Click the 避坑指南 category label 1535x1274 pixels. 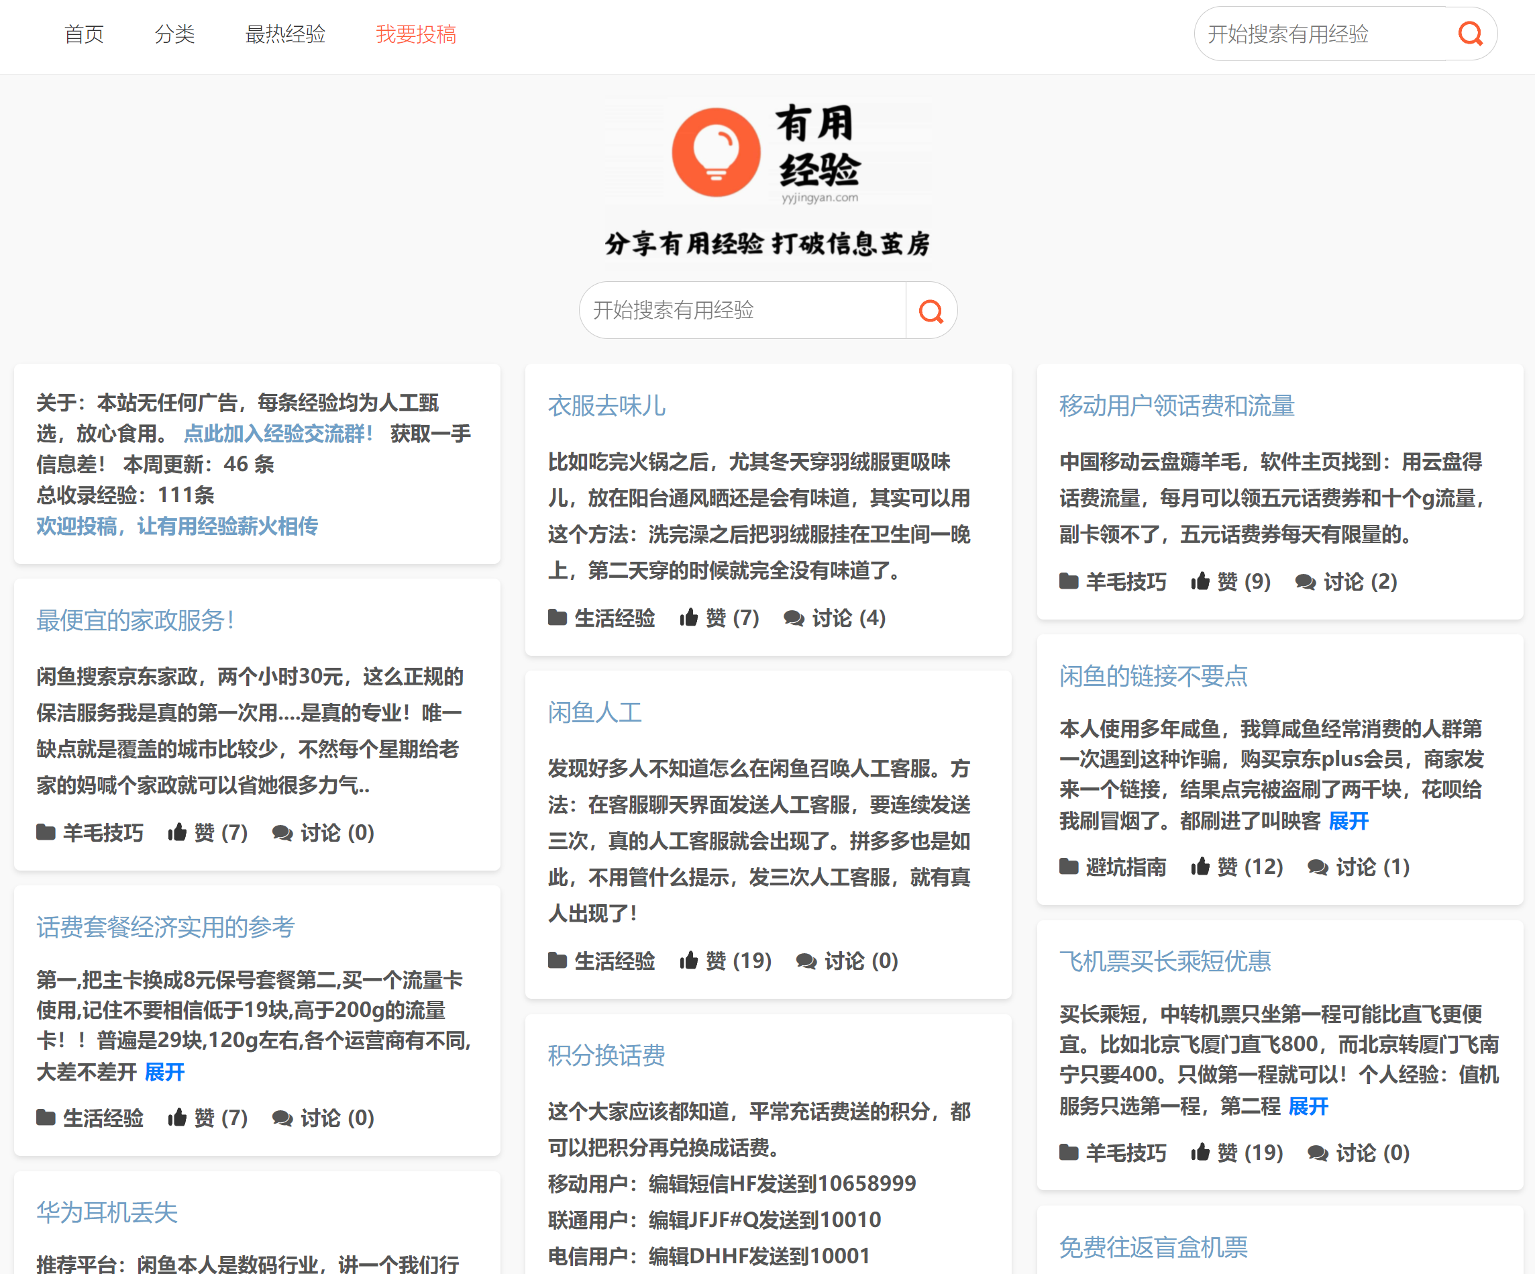[1126, 867]
